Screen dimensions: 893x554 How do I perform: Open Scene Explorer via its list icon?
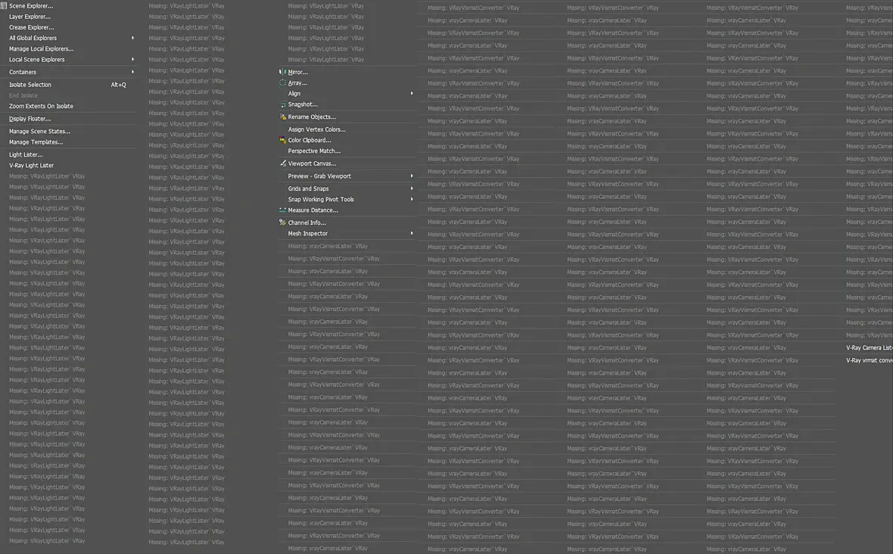(x=4, y=6)
